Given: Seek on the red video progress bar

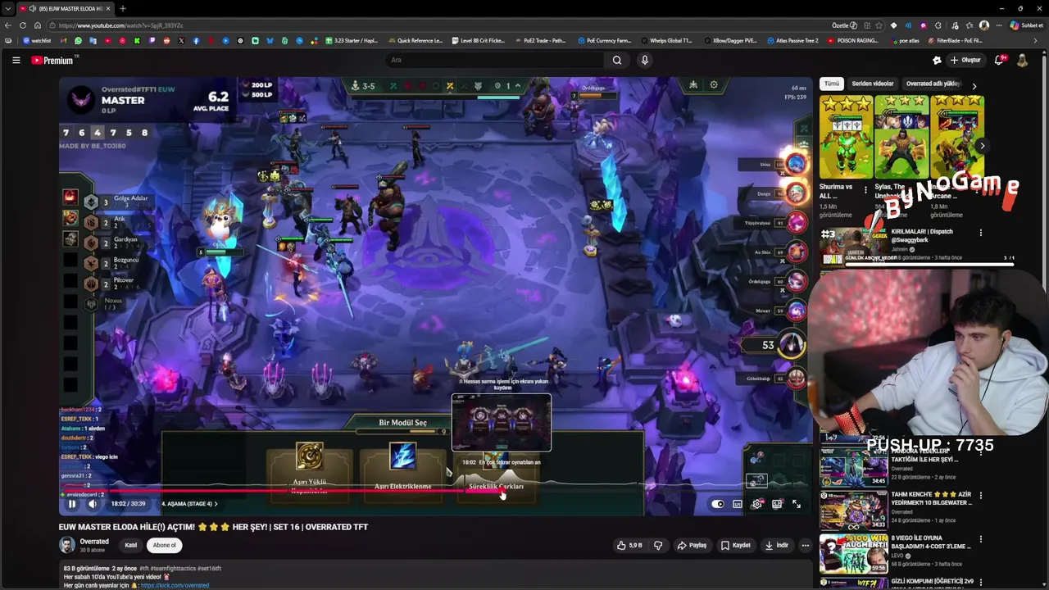Looking at the screenshot, I should coord(434,492).
